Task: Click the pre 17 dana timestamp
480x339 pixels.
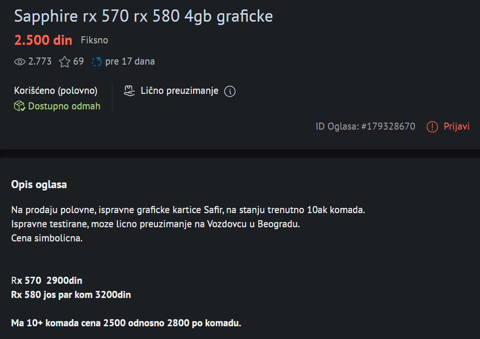Action: [130, 62]
